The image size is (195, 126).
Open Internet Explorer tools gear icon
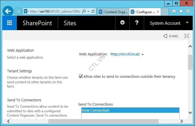tap(188, 11)
